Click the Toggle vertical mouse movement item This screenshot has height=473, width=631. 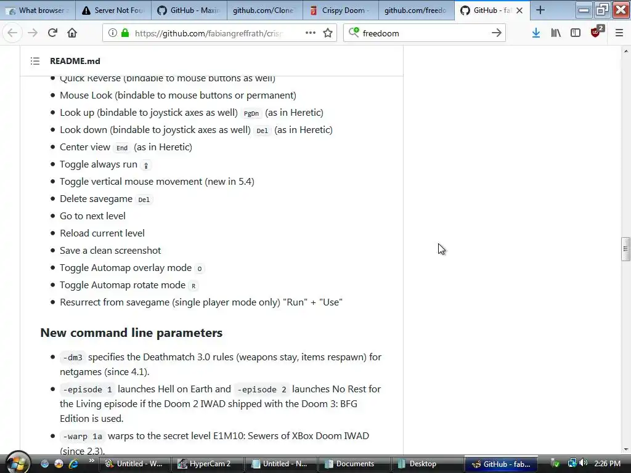[x=157, y=182]
